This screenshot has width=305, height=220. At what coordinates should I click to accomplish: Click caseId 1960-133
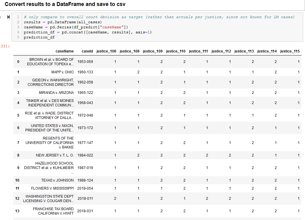[85, 72]
